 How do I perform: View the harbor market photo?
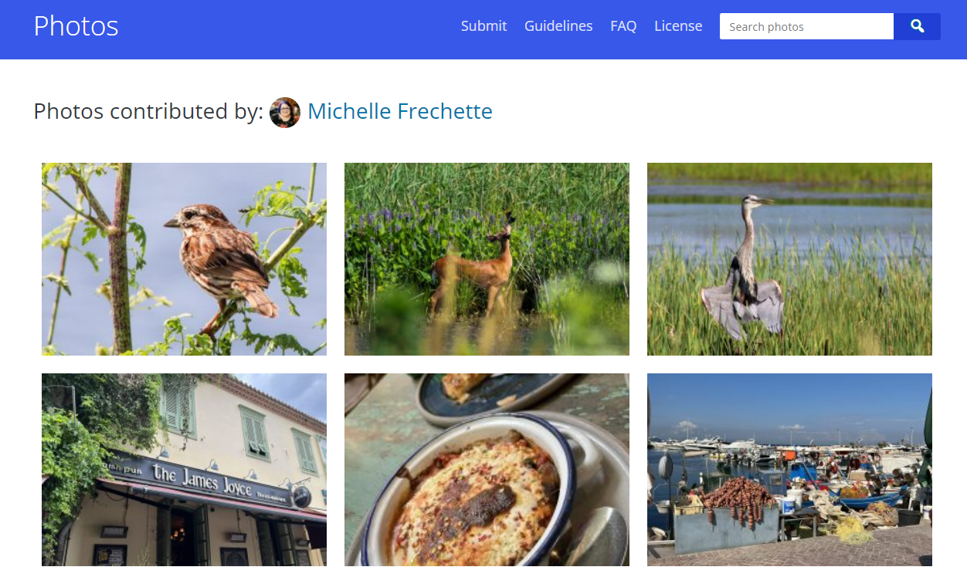pos(789,469)
